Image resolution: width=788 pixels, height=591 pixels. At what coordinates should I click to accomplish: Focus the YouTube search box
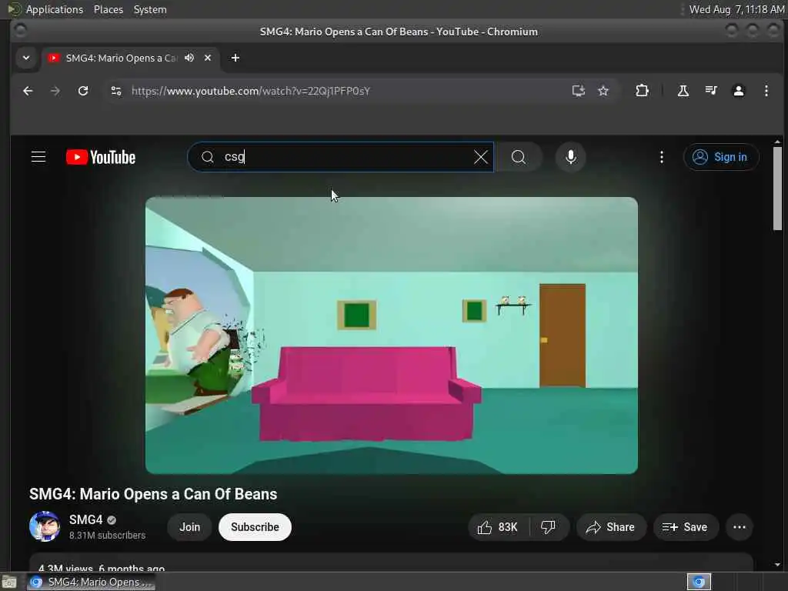342,157
